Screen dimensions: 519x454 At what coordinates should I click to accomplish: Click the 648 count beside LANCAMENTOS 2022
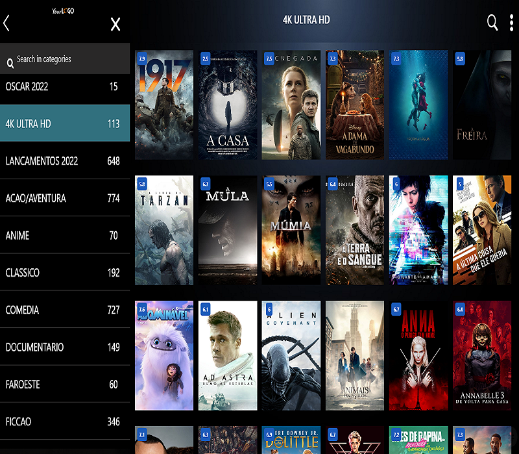point(114,161)
